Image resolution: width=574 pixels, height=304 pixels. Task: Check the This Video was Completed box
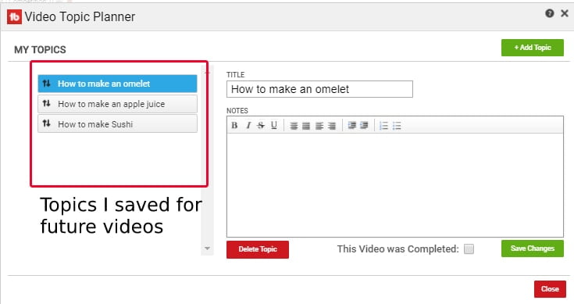(x=469, y=249)
